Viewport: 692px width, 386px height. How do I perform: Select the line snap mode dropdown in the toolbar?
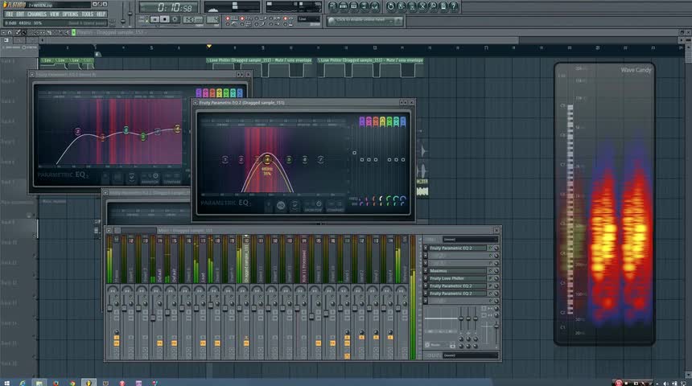tap(307, 19)
